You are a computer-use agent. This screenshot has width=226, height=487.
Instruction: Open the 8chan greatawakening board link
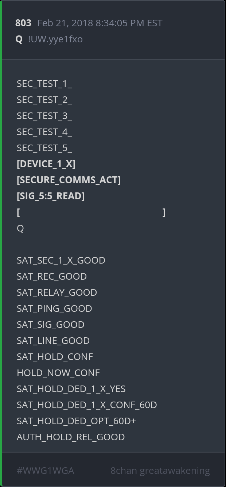pyautogui.click(x=160, y=471)
